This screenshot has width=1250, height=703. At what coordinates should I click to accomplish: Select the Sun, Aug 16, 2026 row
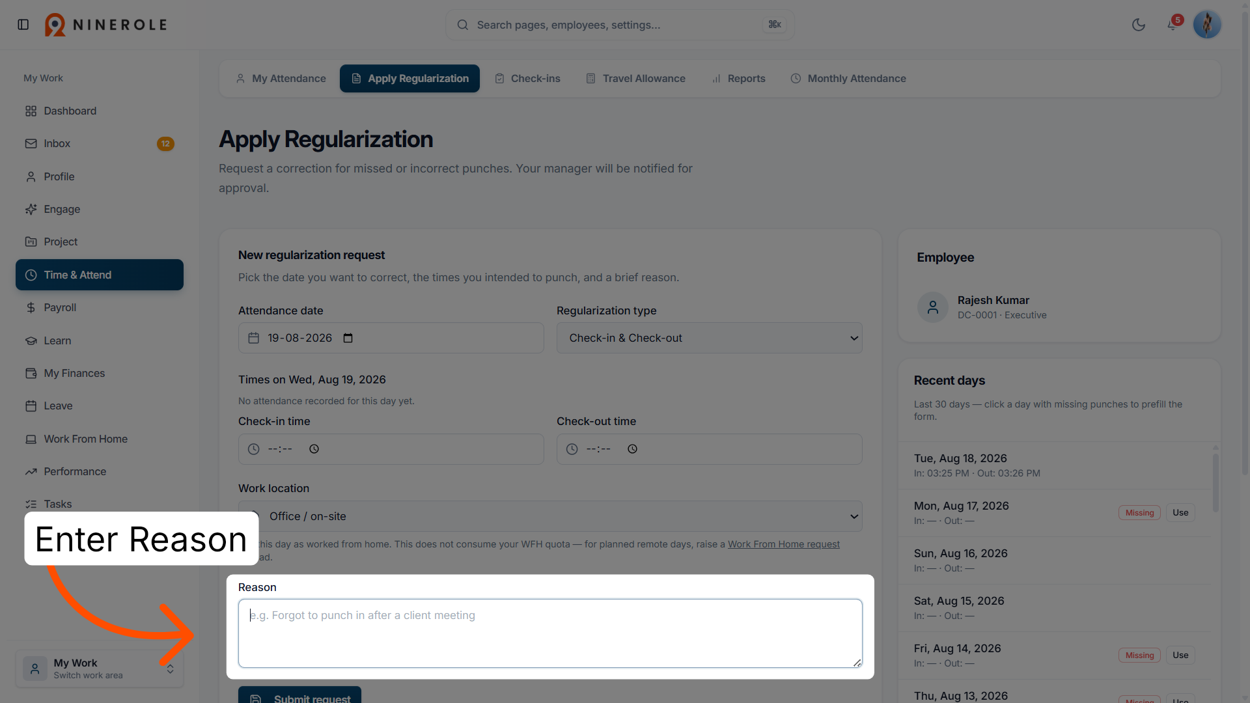pyautogui.click(x=1054, y=560)
